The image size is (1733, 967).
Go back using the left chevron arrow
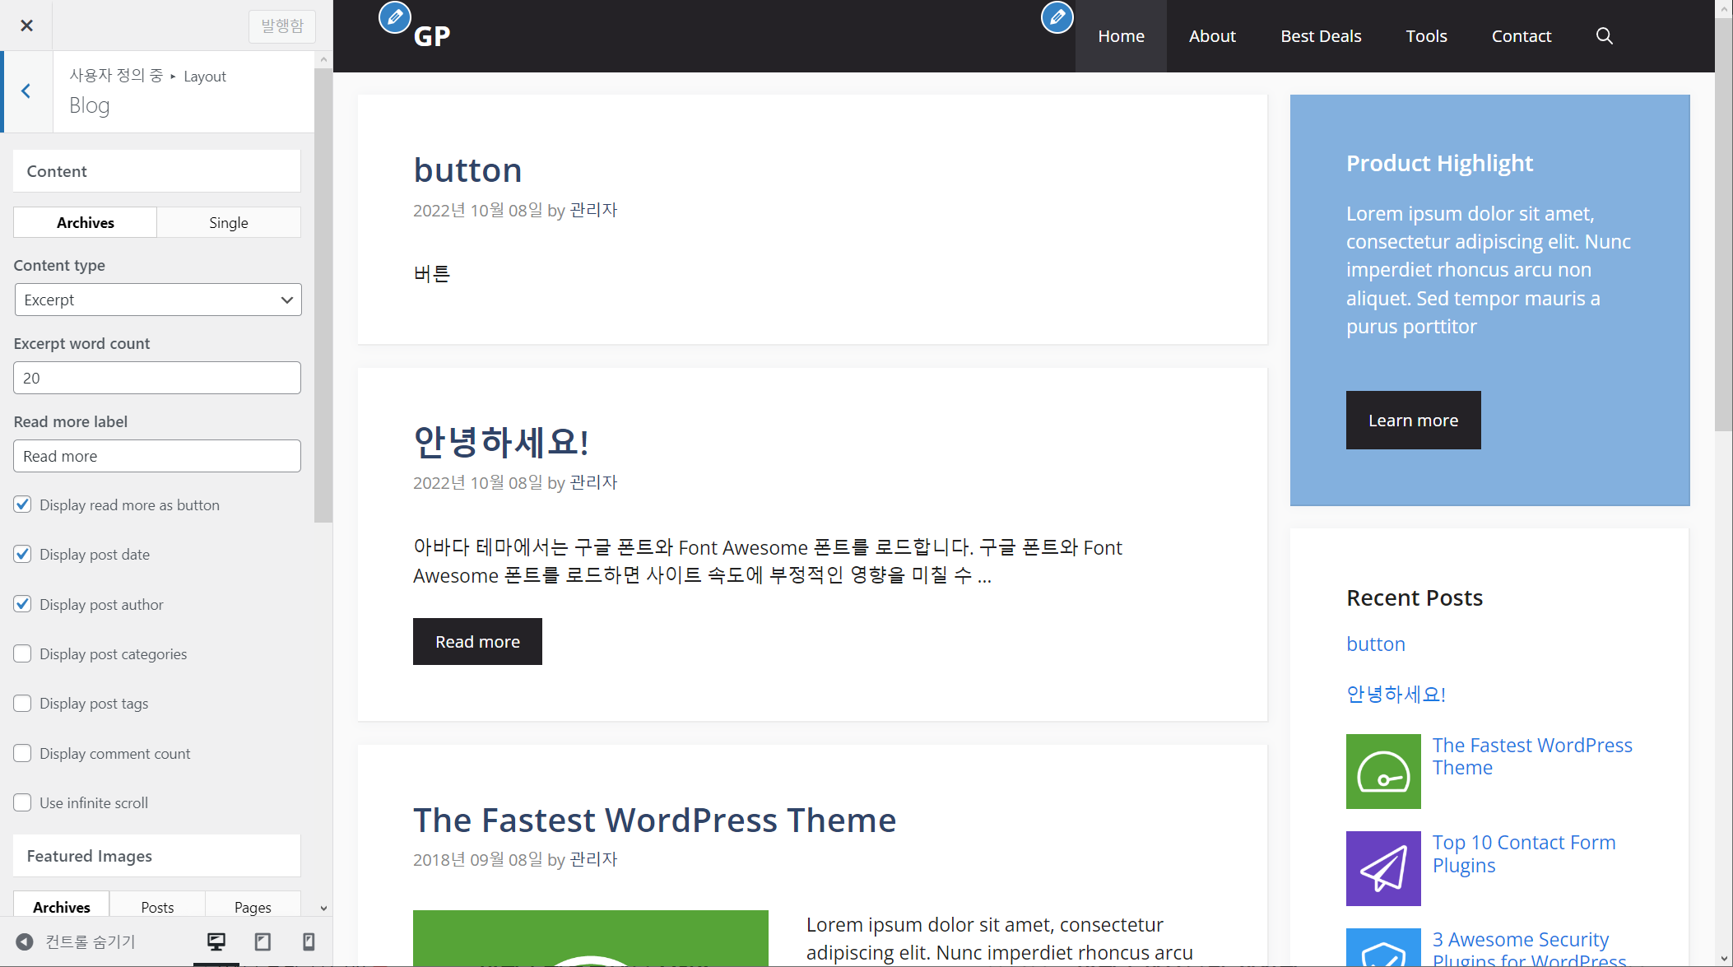pyautogui.click(x=26, y=91)
